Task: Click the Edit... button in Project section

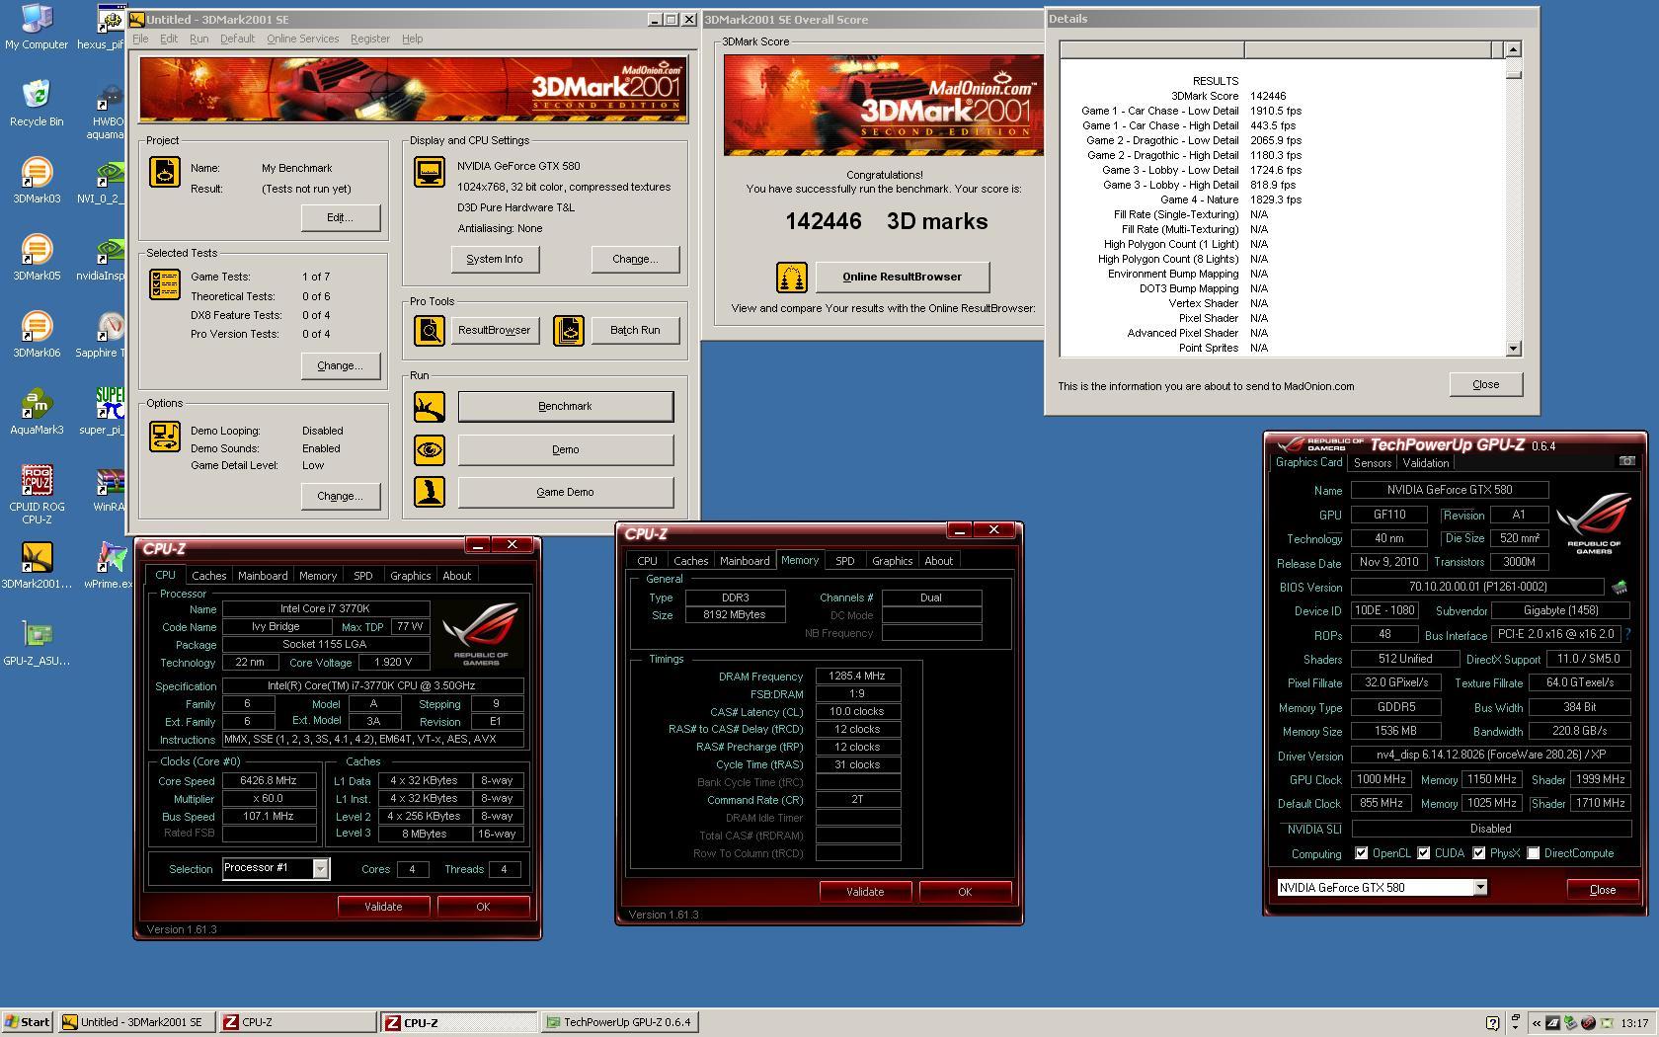Action: 340,218
